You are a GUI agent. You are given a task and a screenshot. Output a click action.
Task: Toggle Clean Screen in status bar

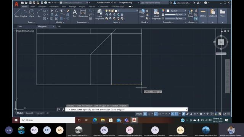[225, 114]
